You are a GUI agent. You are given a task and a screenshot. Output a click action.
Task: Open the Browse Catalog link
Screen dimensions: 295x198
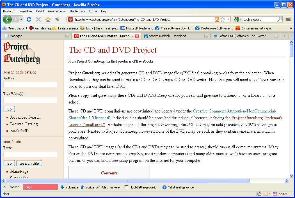24,124
